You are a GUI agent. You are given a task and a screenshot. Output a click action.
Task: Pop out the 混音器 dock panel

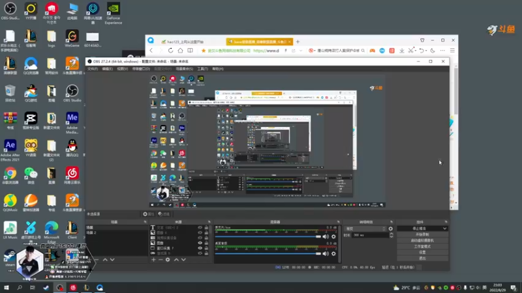pos(338,221)
